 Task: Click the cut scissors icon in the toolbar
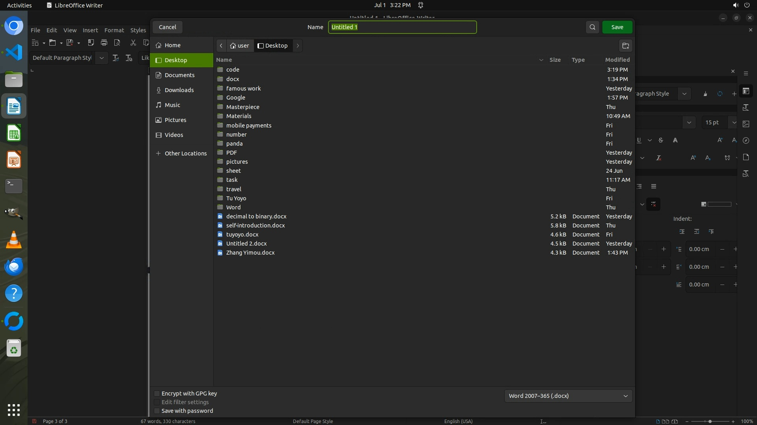(x=133, y=42)
